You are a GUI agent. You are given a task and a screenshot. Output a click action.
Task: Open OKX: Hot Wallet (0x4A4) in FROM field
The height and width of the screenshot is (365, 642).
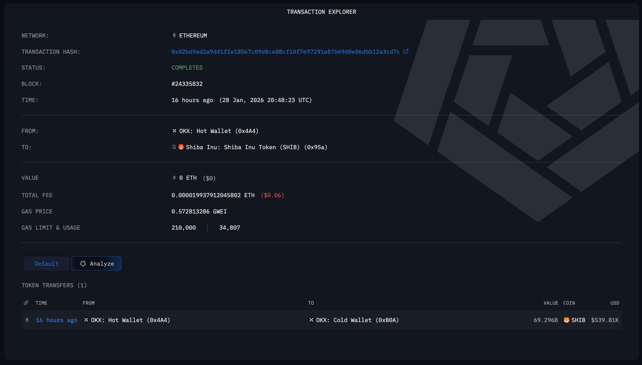[219, 131]
